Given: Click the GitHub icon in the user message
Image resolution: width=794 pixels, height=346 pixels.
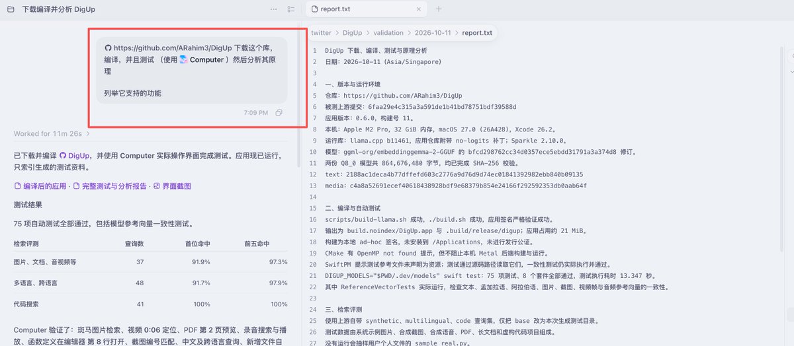Looking at the screenshot, I should pyautogui.click(x=108, y=48).
